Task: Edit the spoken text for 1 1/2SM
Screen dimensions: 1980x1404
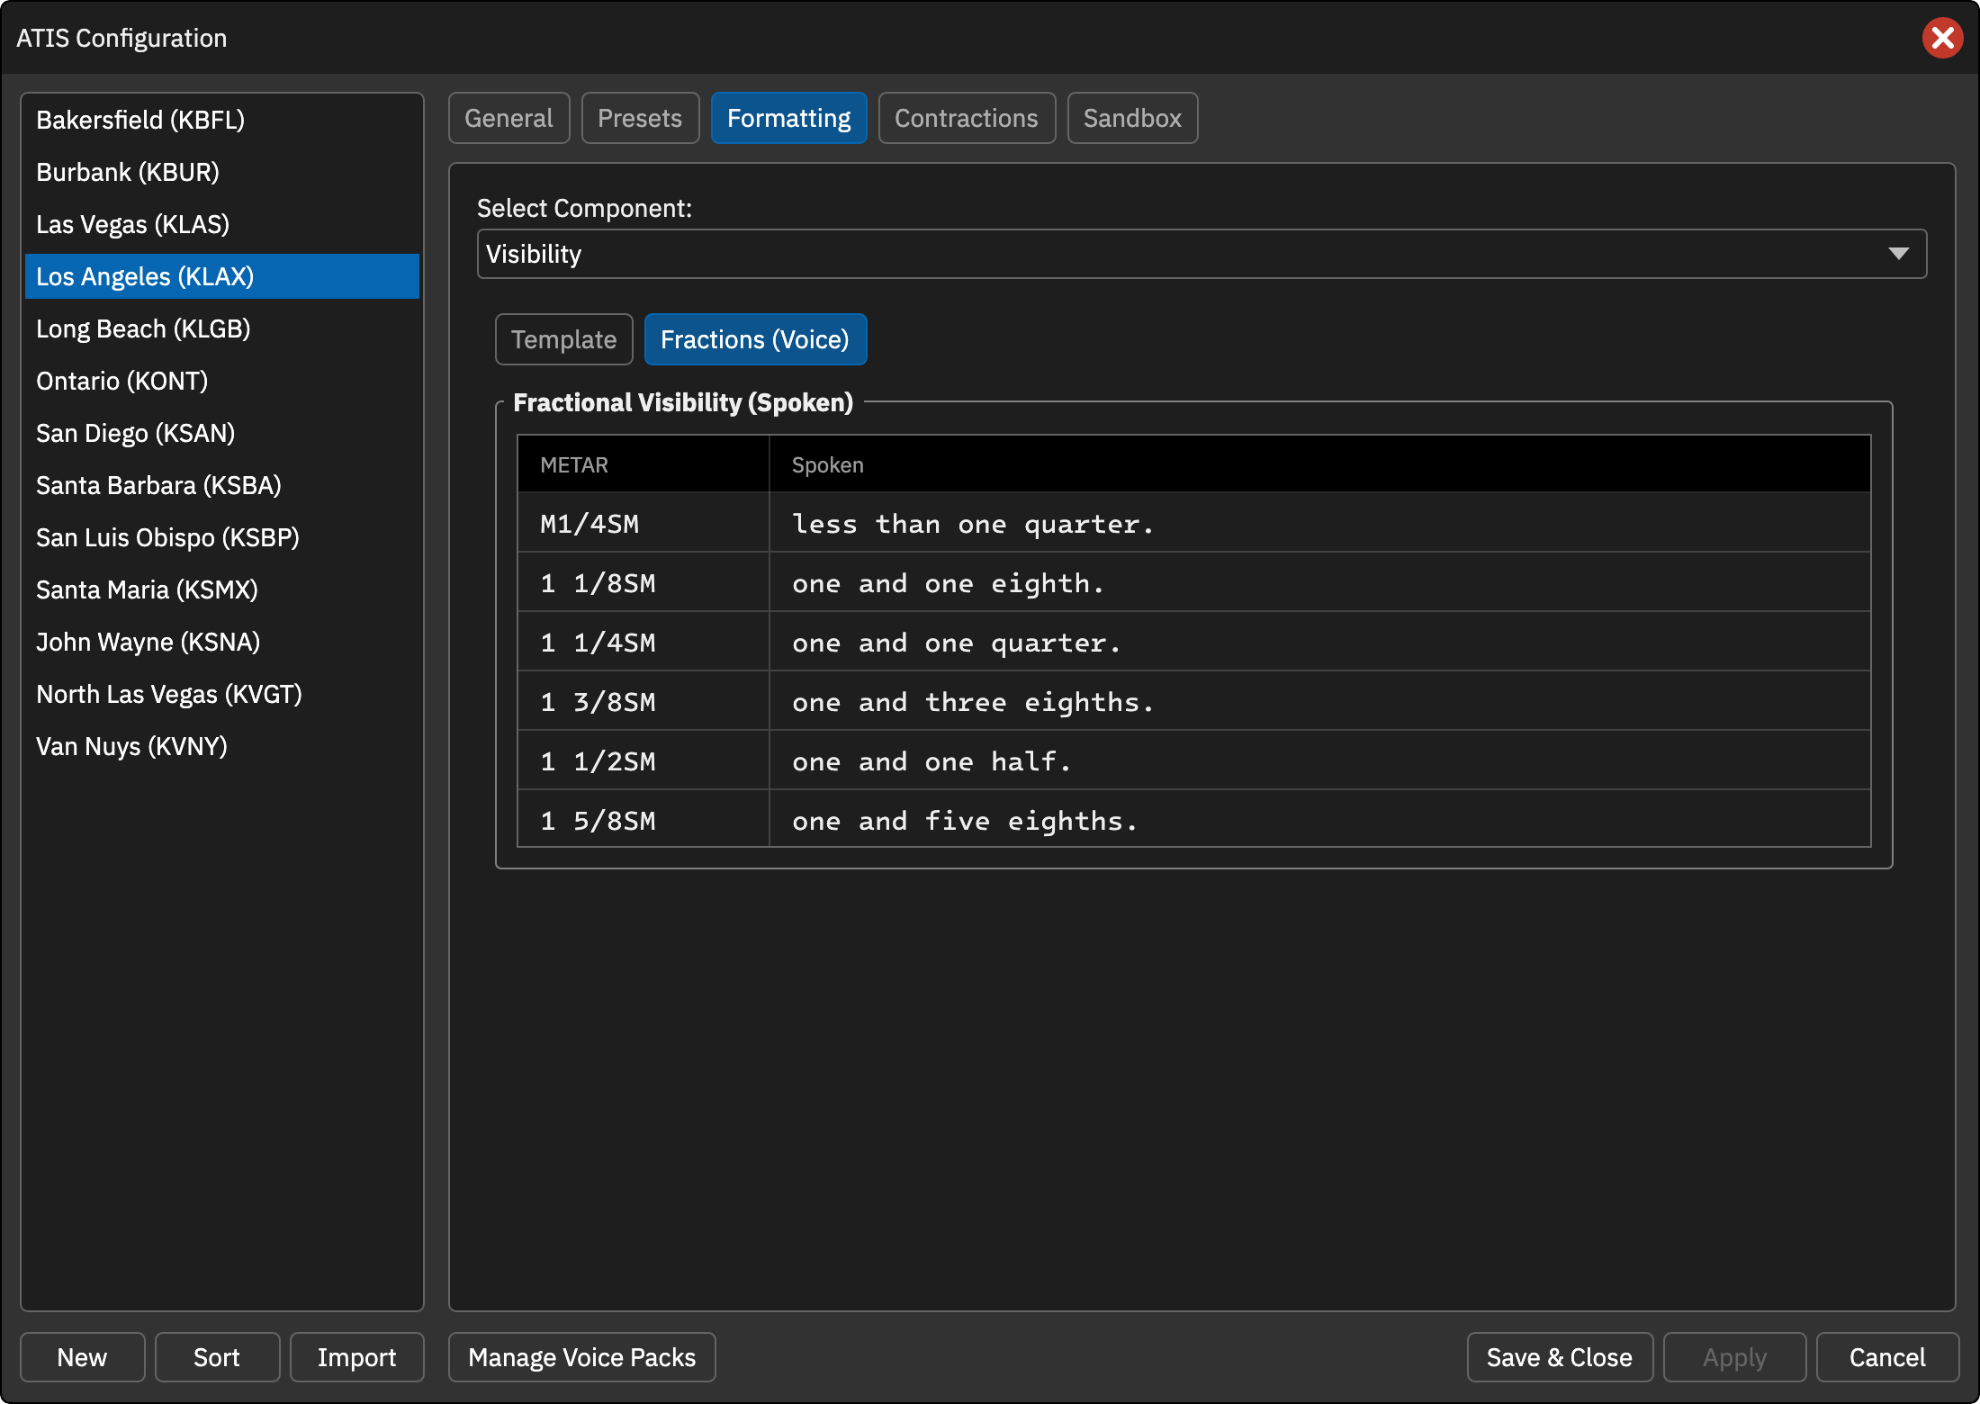Action: 1319,760
